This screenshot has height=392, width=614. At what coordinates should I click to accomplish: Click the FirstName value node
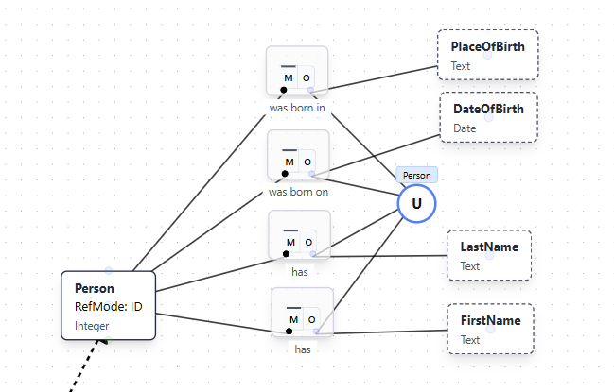coord(489,329)
